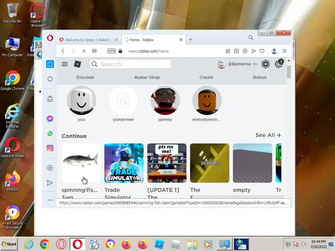335x251 pixels.
Task: Open the tab search magnifier
Action: pos(251,38)
